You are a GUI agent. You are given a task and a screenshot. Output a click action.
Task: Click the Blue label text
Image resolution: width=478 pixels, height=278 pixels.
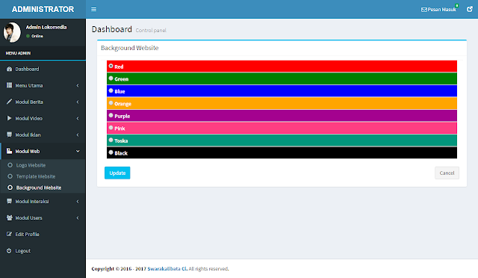click(119, 91)
